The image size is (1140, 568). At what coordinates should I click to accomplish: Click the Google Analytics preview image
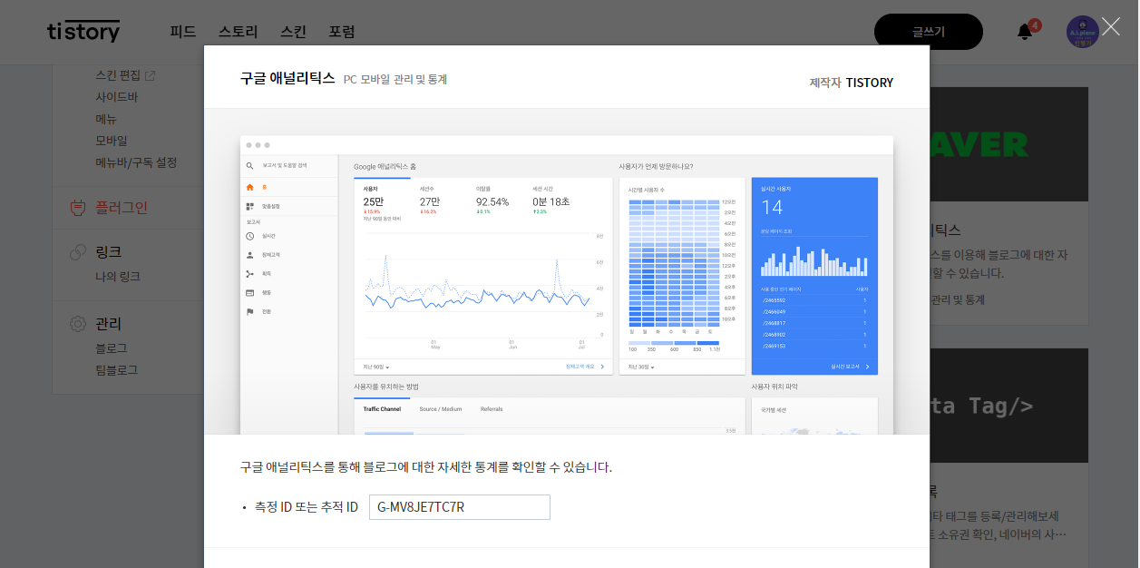coord(567,285)
